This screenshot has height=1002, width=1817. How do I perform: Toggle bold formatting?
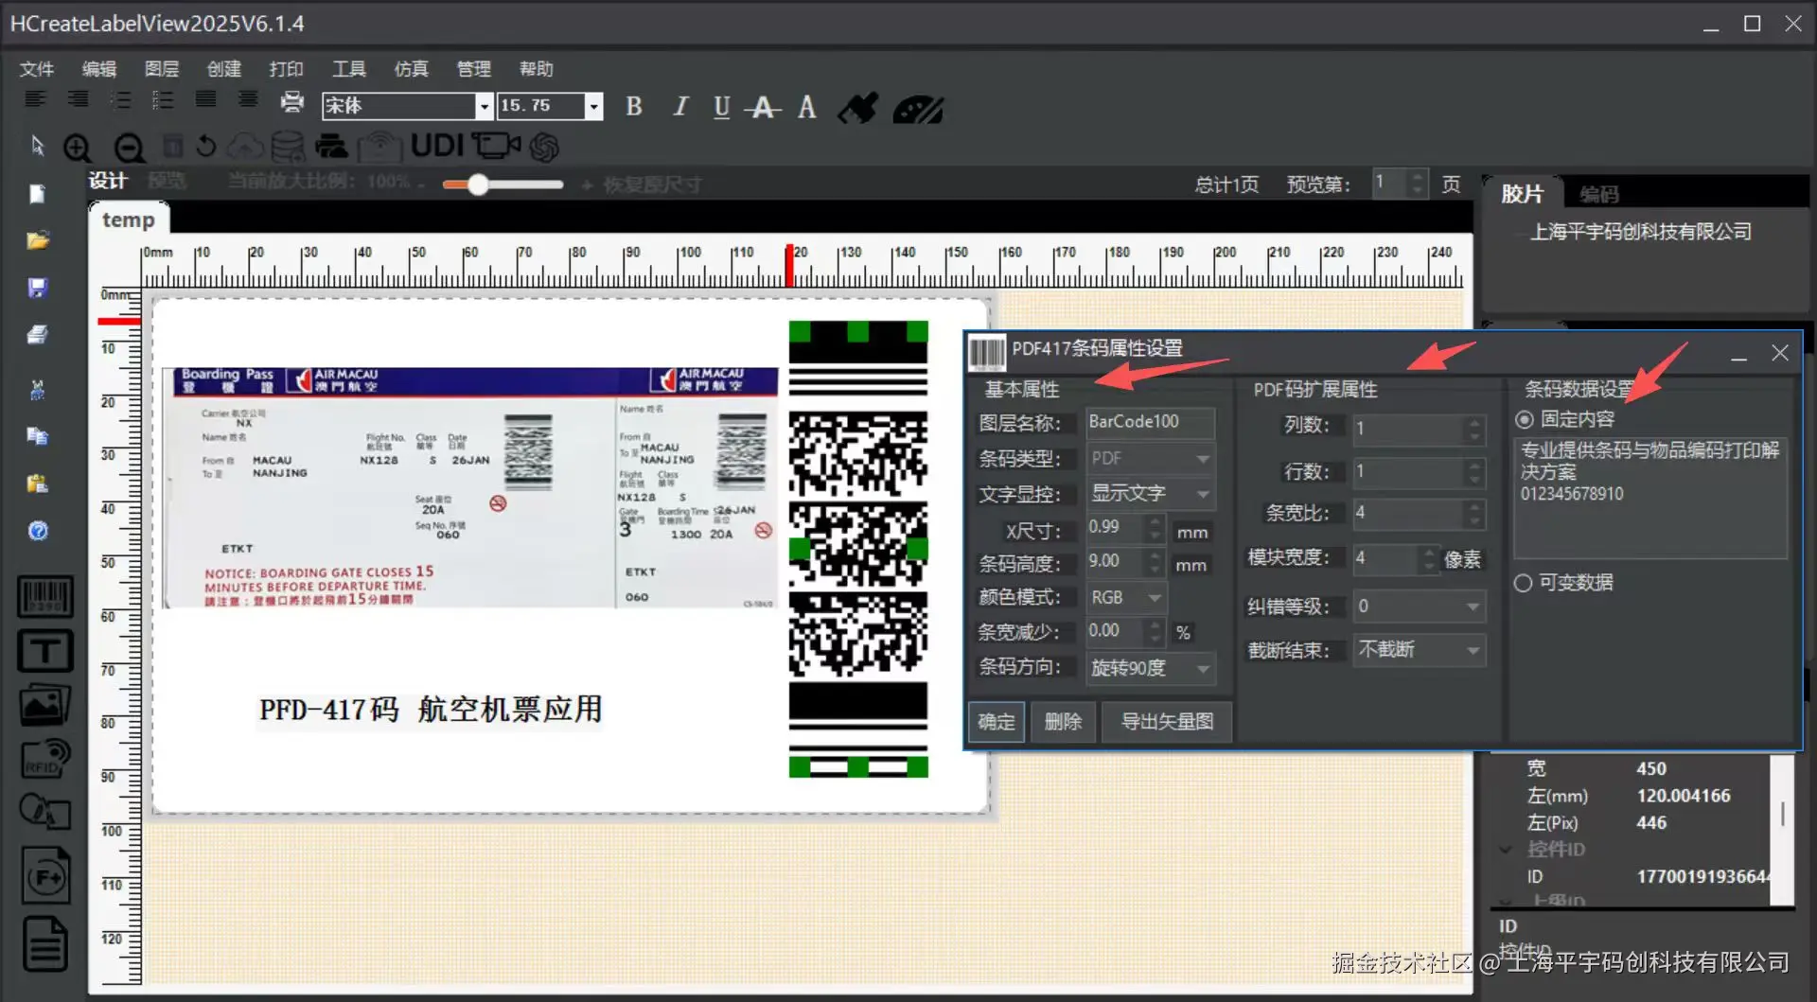(634, 107)
